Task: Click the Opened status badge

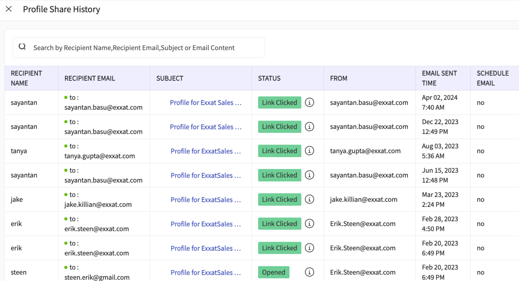Action: tap(273, 272)
